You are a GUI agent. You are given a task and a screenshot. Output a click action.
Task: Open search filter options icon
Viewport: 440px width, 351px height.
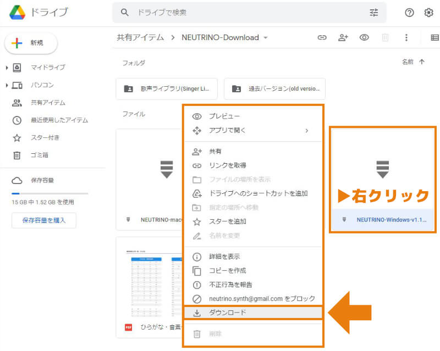(x=374, y=12)
